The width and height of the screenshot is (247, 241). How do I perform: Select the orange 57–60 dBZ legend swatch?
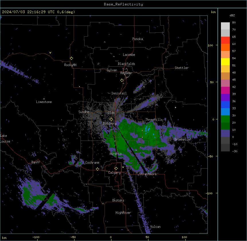coord(225,47)
